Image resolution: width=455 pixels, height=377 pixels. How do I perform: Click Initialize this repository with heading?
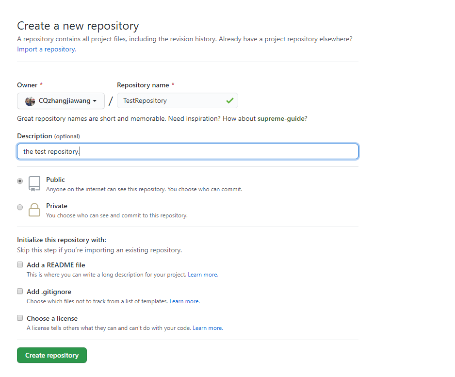coord(62,240)
